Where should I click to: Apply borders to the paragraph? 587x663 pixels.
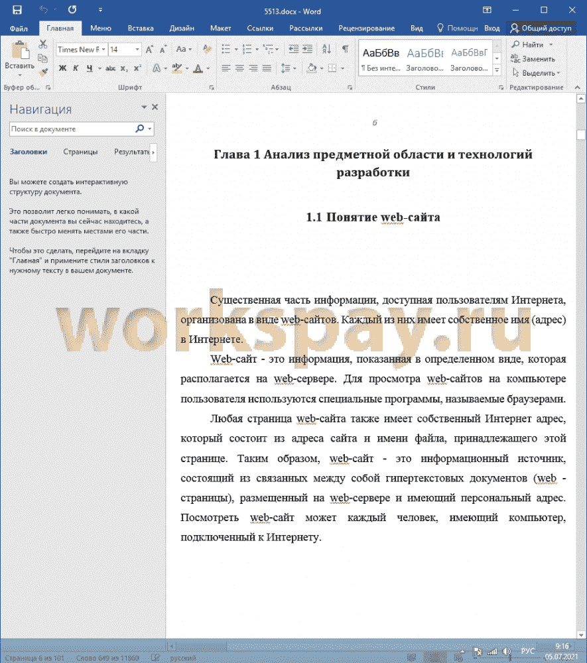pyautogui.click(x=333, y=68)
